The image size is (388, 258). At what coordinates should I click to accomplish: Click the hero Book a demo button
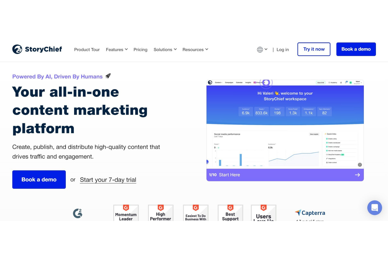(x=39, y=180)
